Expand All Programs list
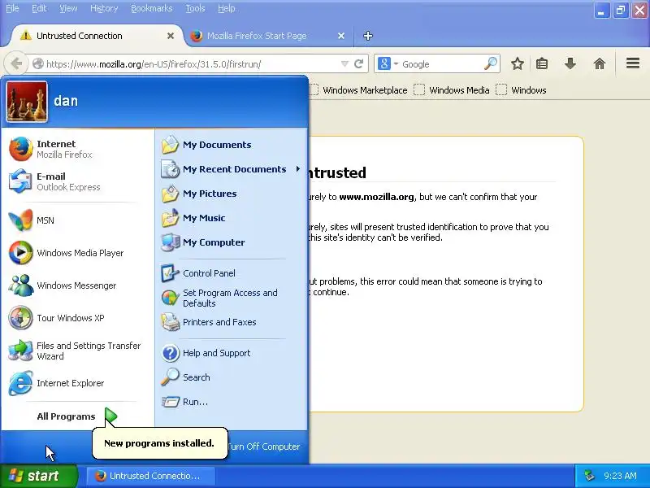 coord(77,416)
